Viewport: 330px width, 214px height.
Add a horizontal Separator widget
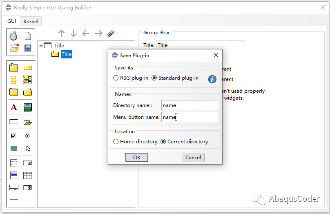tap(14, 199)
